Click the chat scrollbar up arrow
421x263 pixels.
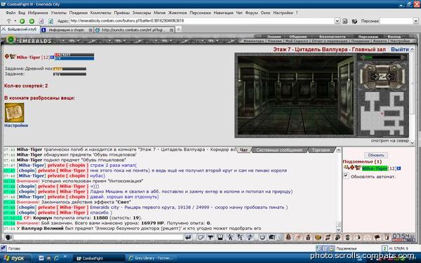pos(338,150)
